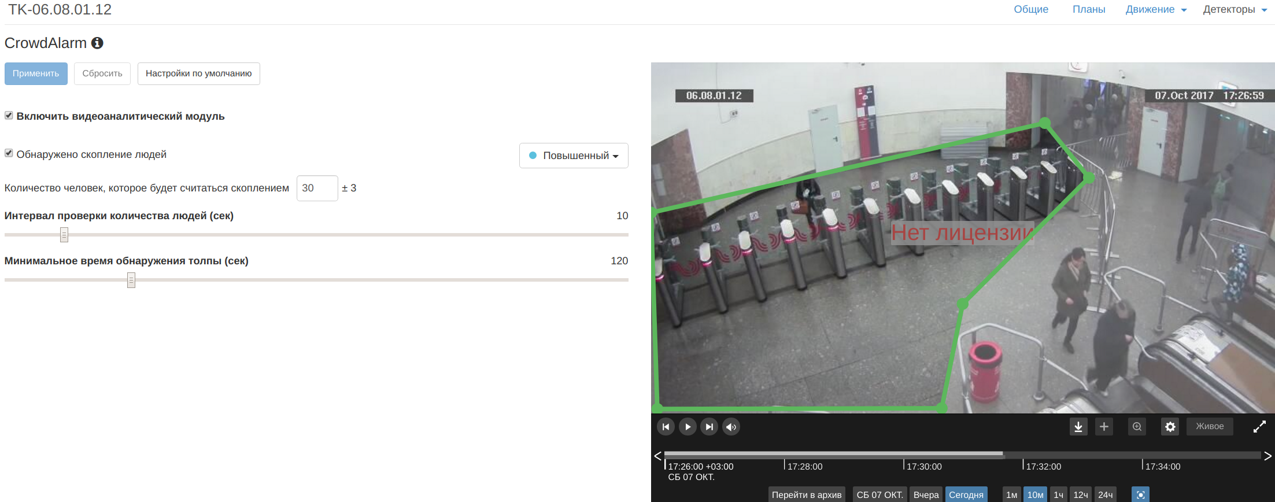Click 'Настройки по умолчанию' button
This screenshot has width=1275, height=502.
[199, 73]
